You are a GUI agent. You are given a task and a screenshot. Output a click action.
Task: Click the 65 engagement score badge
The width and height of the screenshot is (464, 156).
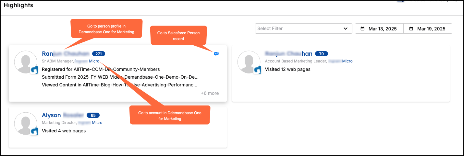(x=93, y=115)
